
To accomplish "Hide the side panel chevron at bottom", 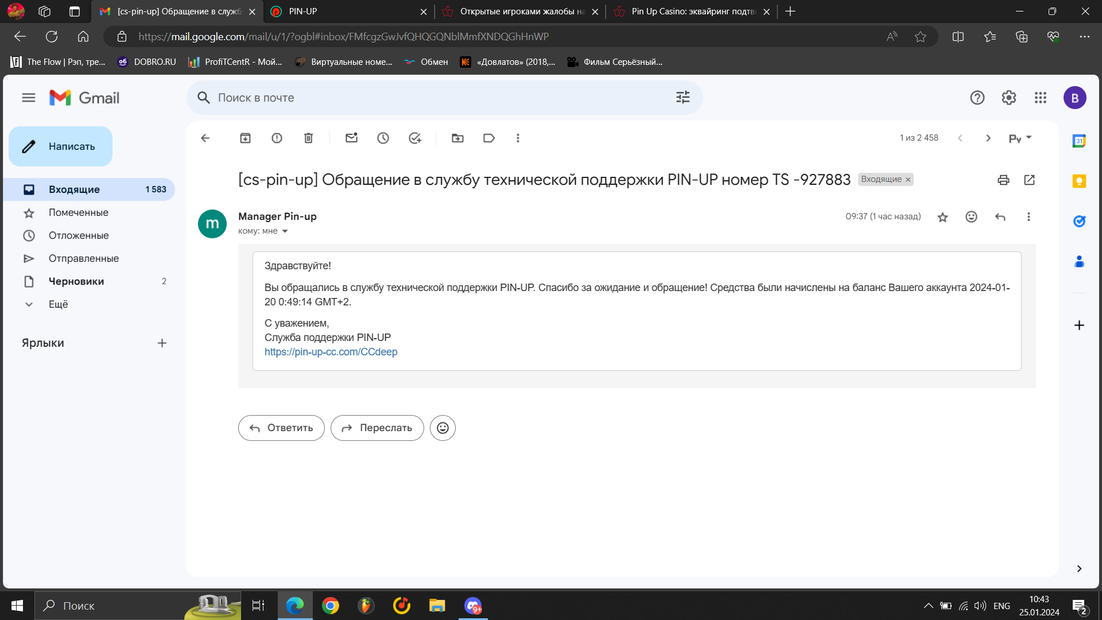I will [1079, 569].
